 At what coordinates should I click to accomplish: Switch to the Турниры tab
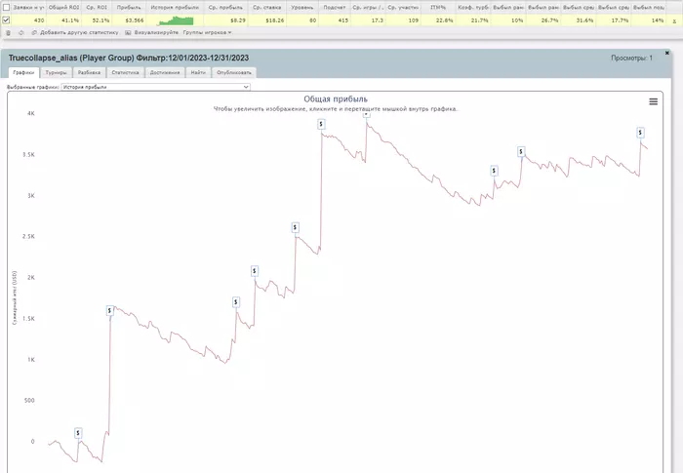coord(57,72)
